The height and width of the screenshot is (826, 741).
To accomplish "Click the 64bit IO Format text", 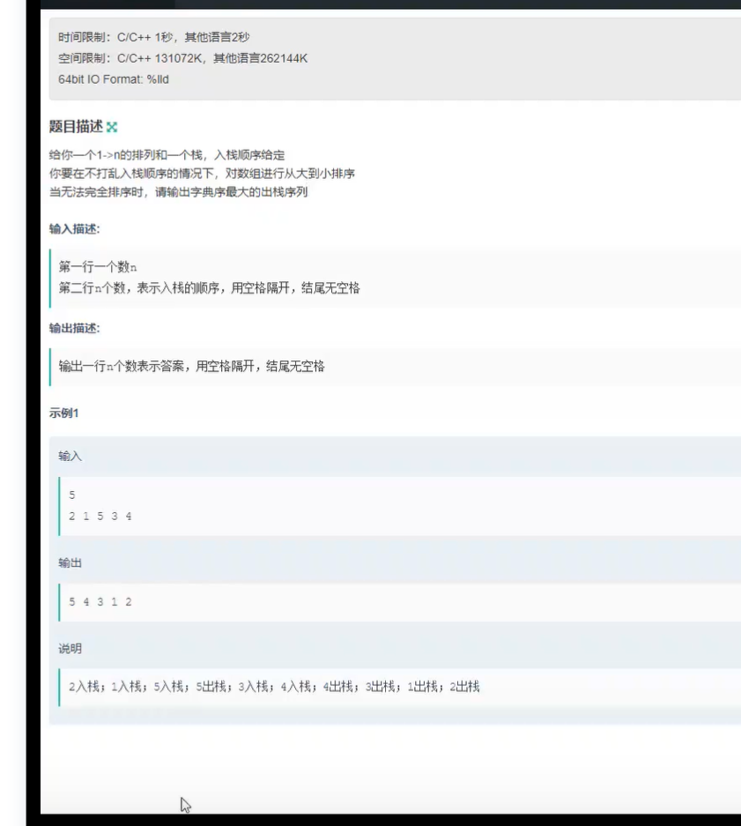I will click(x=114, y=79).
